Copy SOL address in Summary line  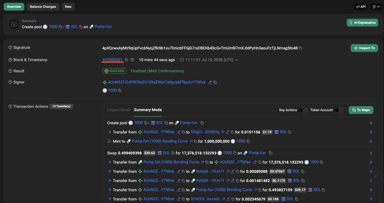(81, 27)
